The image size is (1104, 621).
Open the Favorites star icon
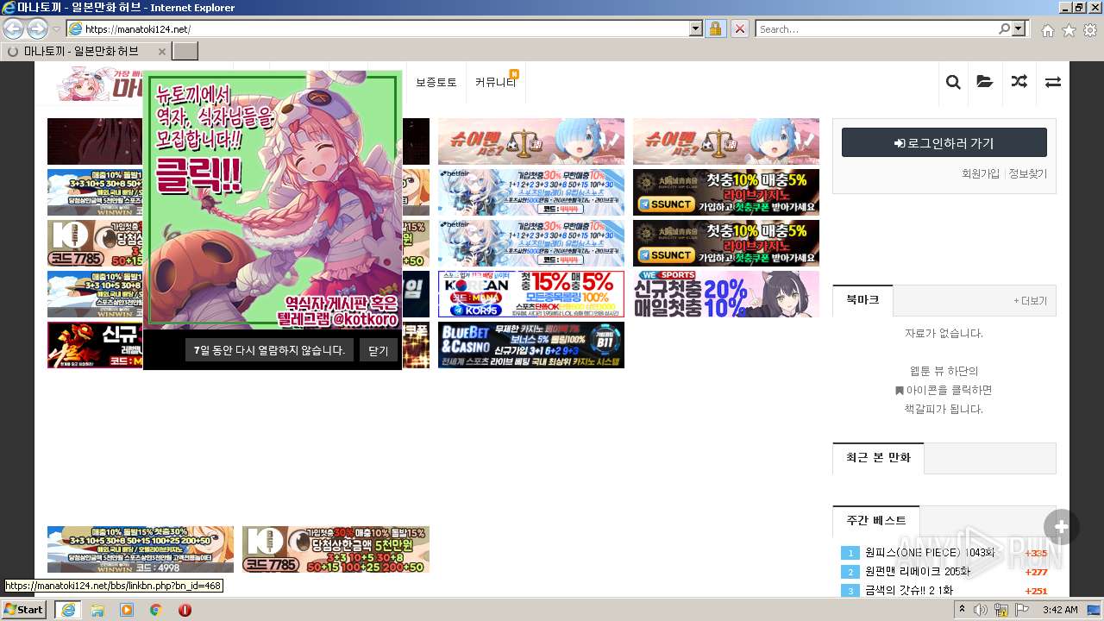pyautogui.click(x=1069, y=30)
